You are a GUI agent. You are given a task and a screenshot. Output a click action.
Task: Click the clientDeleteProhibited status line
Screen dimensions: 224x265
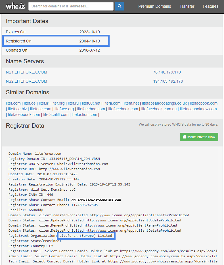point(95,231)
